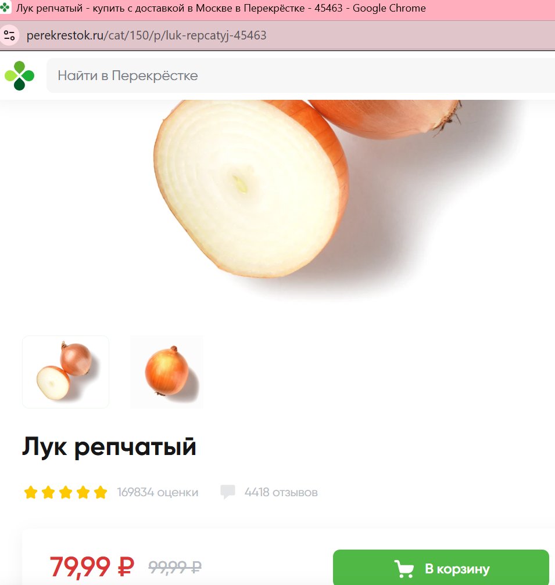Click the first rating star

pos(31,492)
